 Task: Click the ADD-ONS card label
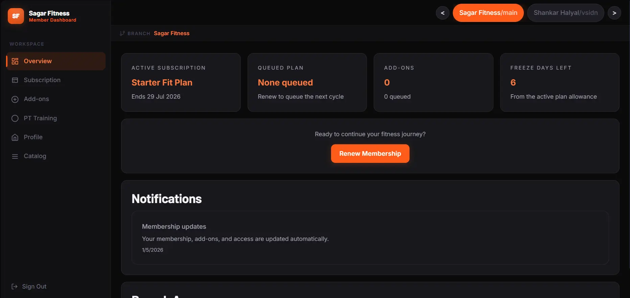tap(399, 68)
